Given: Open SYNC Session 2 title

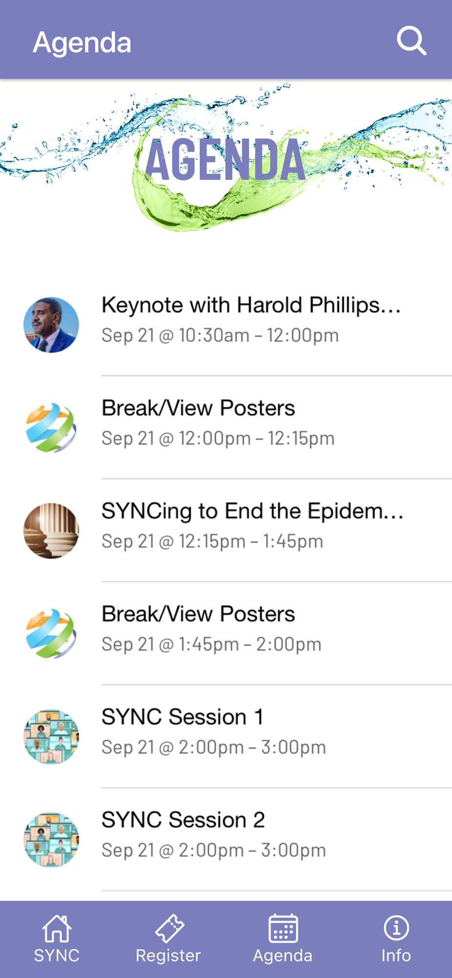Looking at the screenshot, I should (x=183, y=820).
